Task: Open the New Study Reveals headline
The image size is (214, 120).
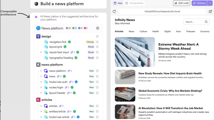Action: pos(170,73)
